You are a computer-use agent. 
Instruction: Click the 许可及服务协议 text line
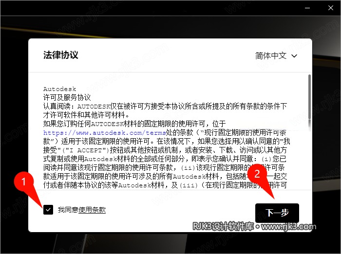coord(67,97)
